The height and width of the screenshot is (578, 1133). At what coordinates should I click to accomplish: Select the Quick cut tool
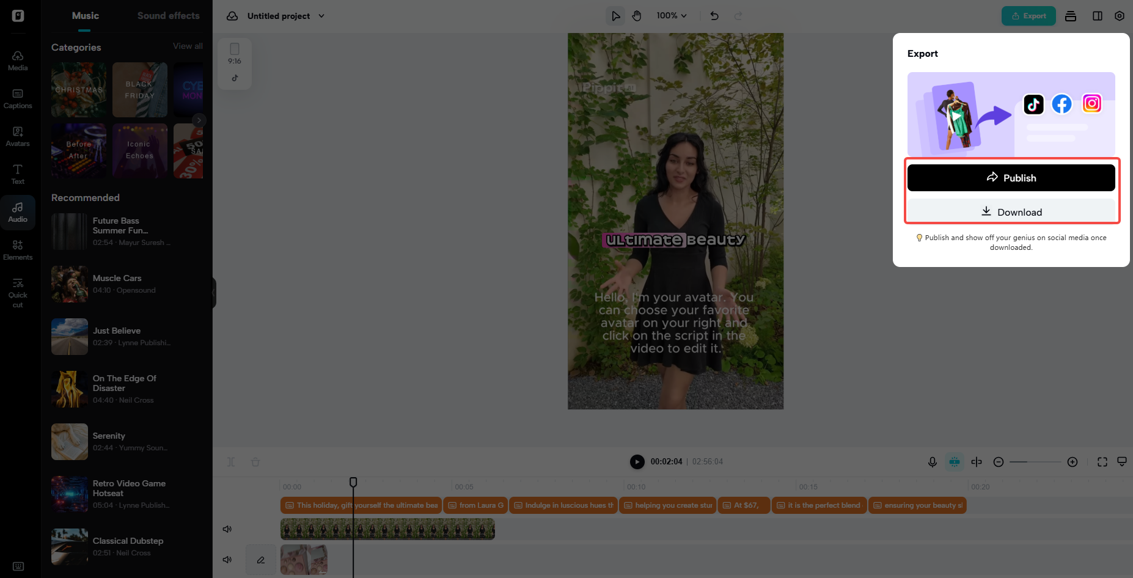(x=18, y=291)
